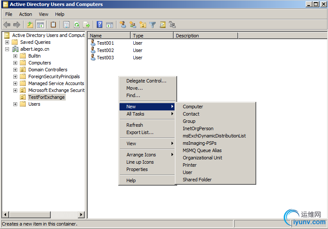328x229 pixels.
Task: Click the Refresh toolbar icon
Action: pos(77,25)
